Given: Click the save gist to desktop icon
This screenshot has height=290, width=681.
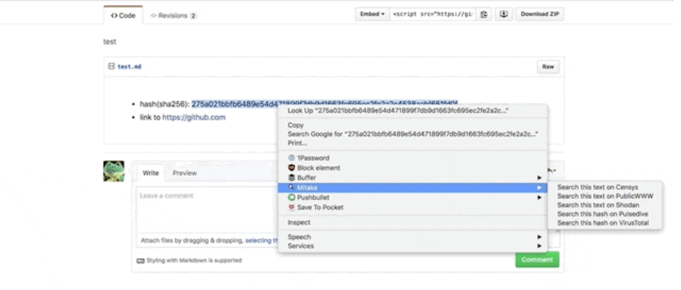Looking at the screenshot, I should click(503, 14).
